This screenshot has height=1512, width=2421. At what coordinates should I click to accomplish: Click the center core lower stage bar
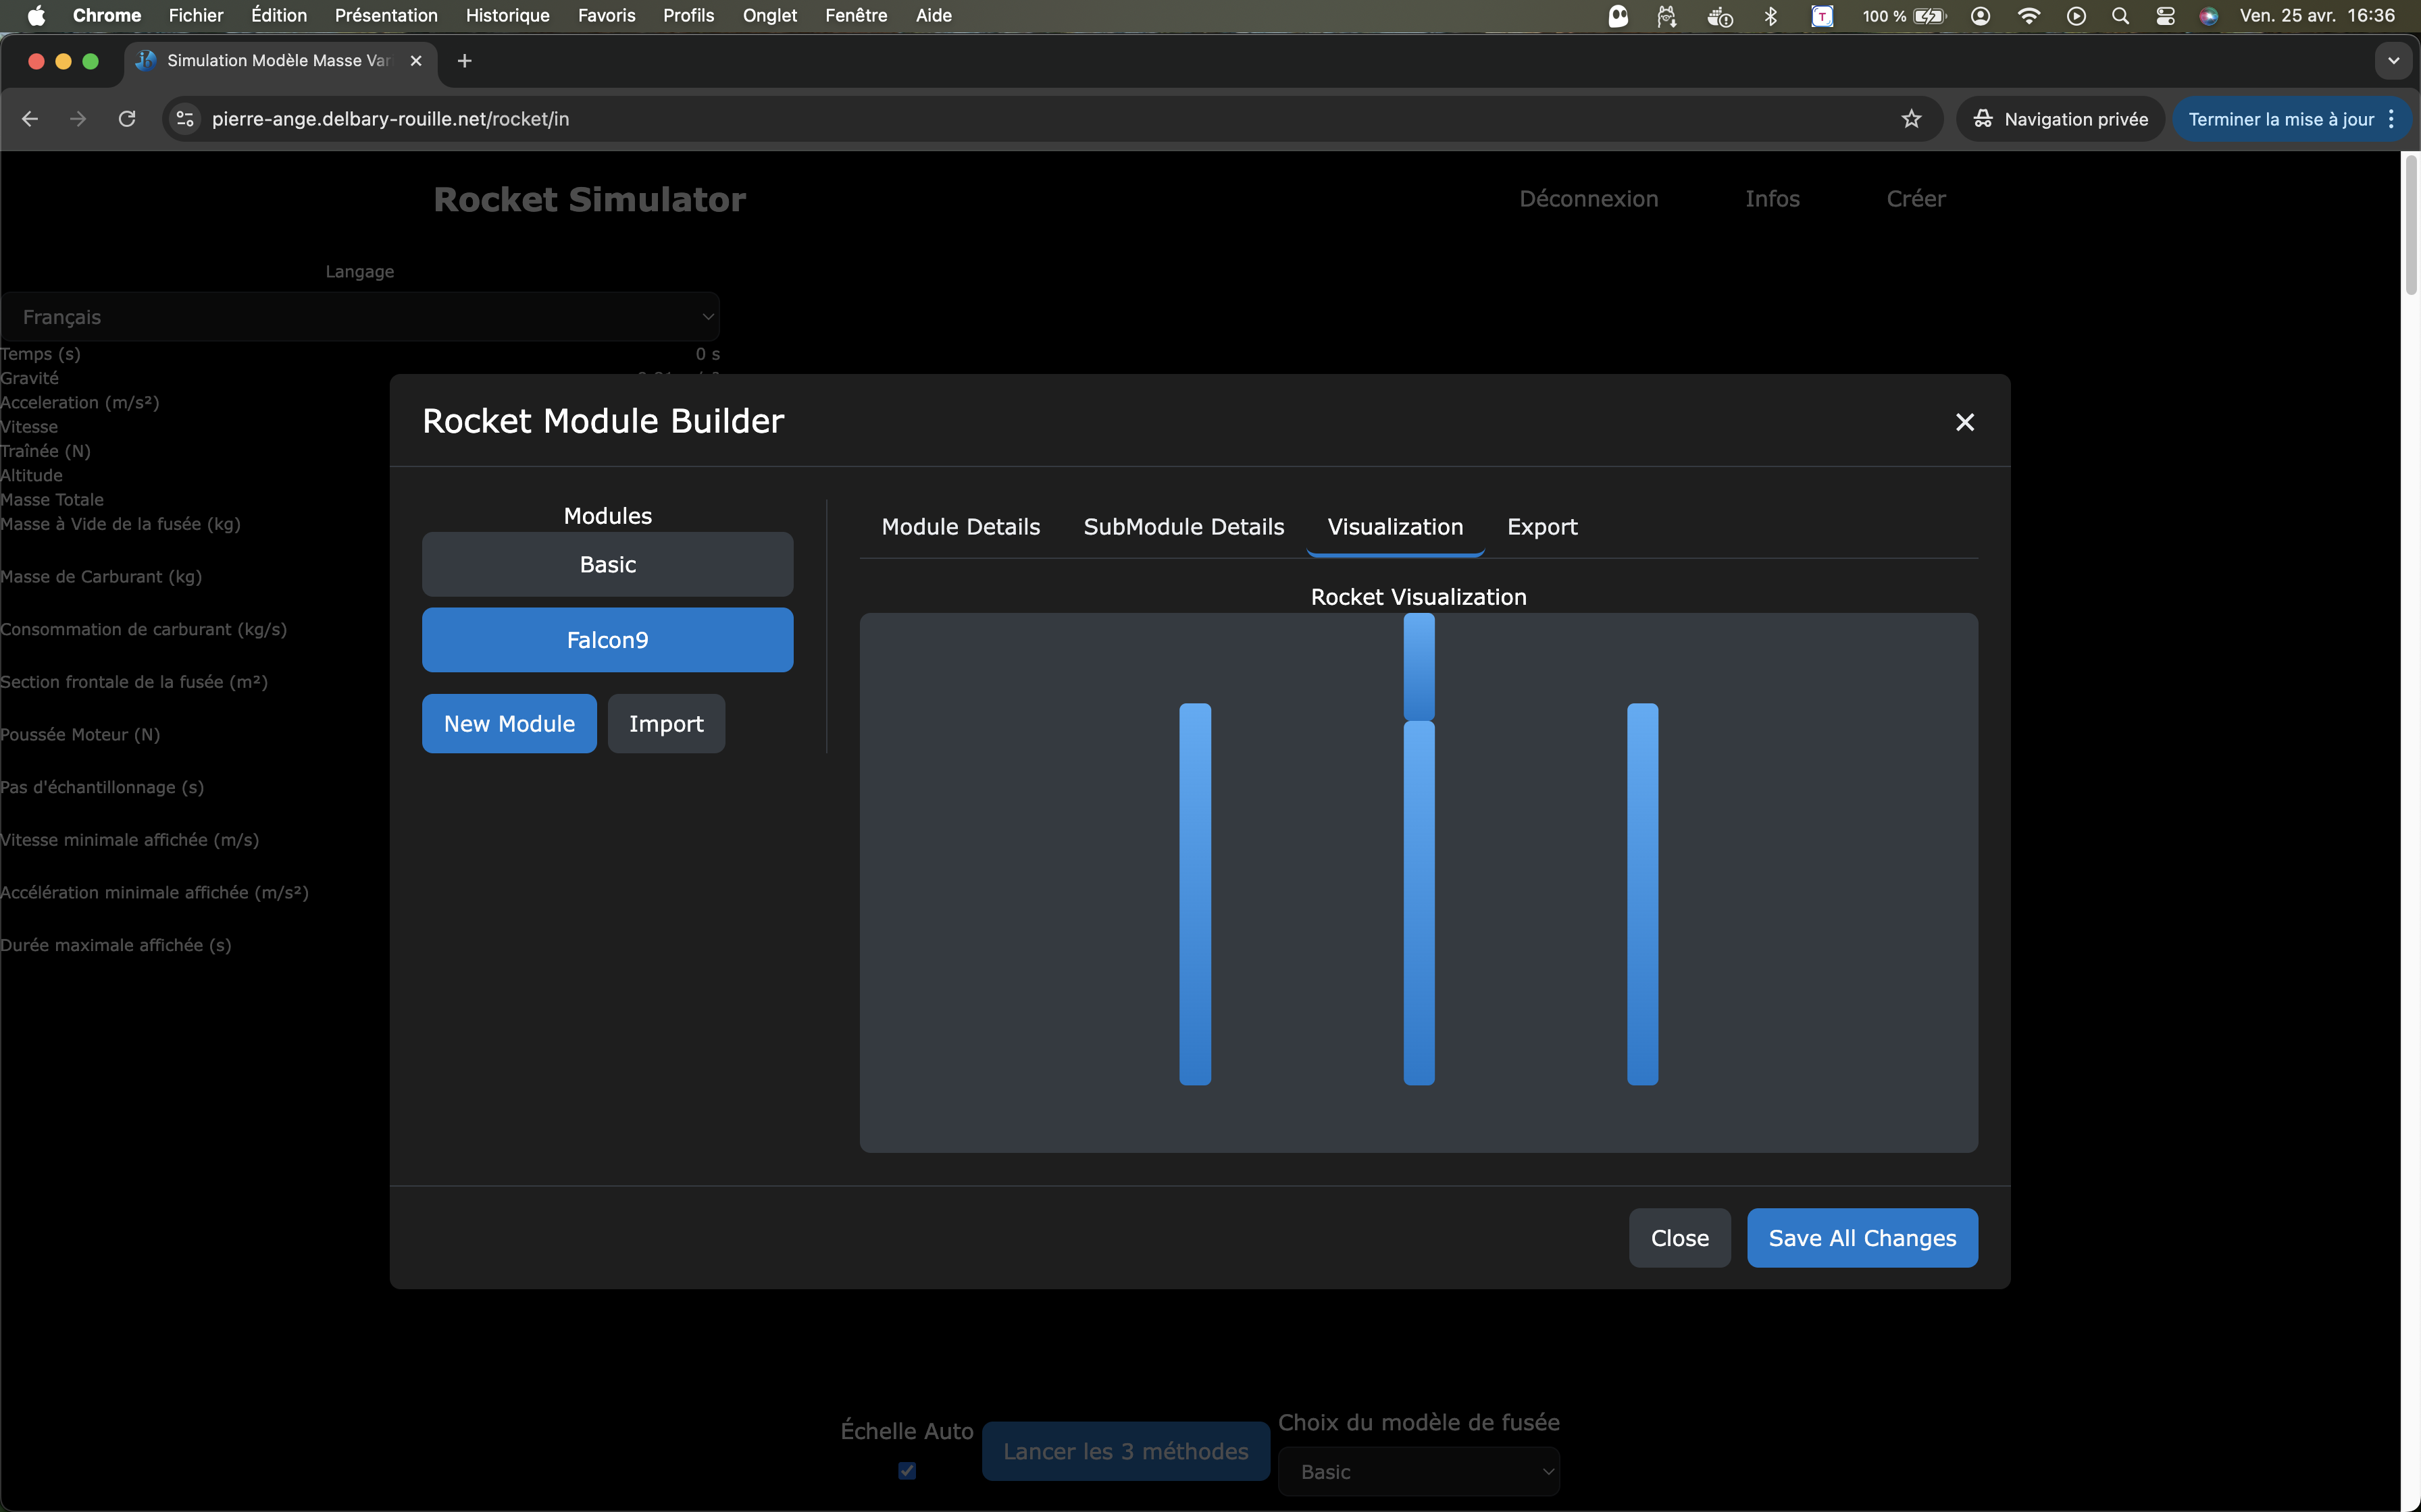coord(1419,903)
